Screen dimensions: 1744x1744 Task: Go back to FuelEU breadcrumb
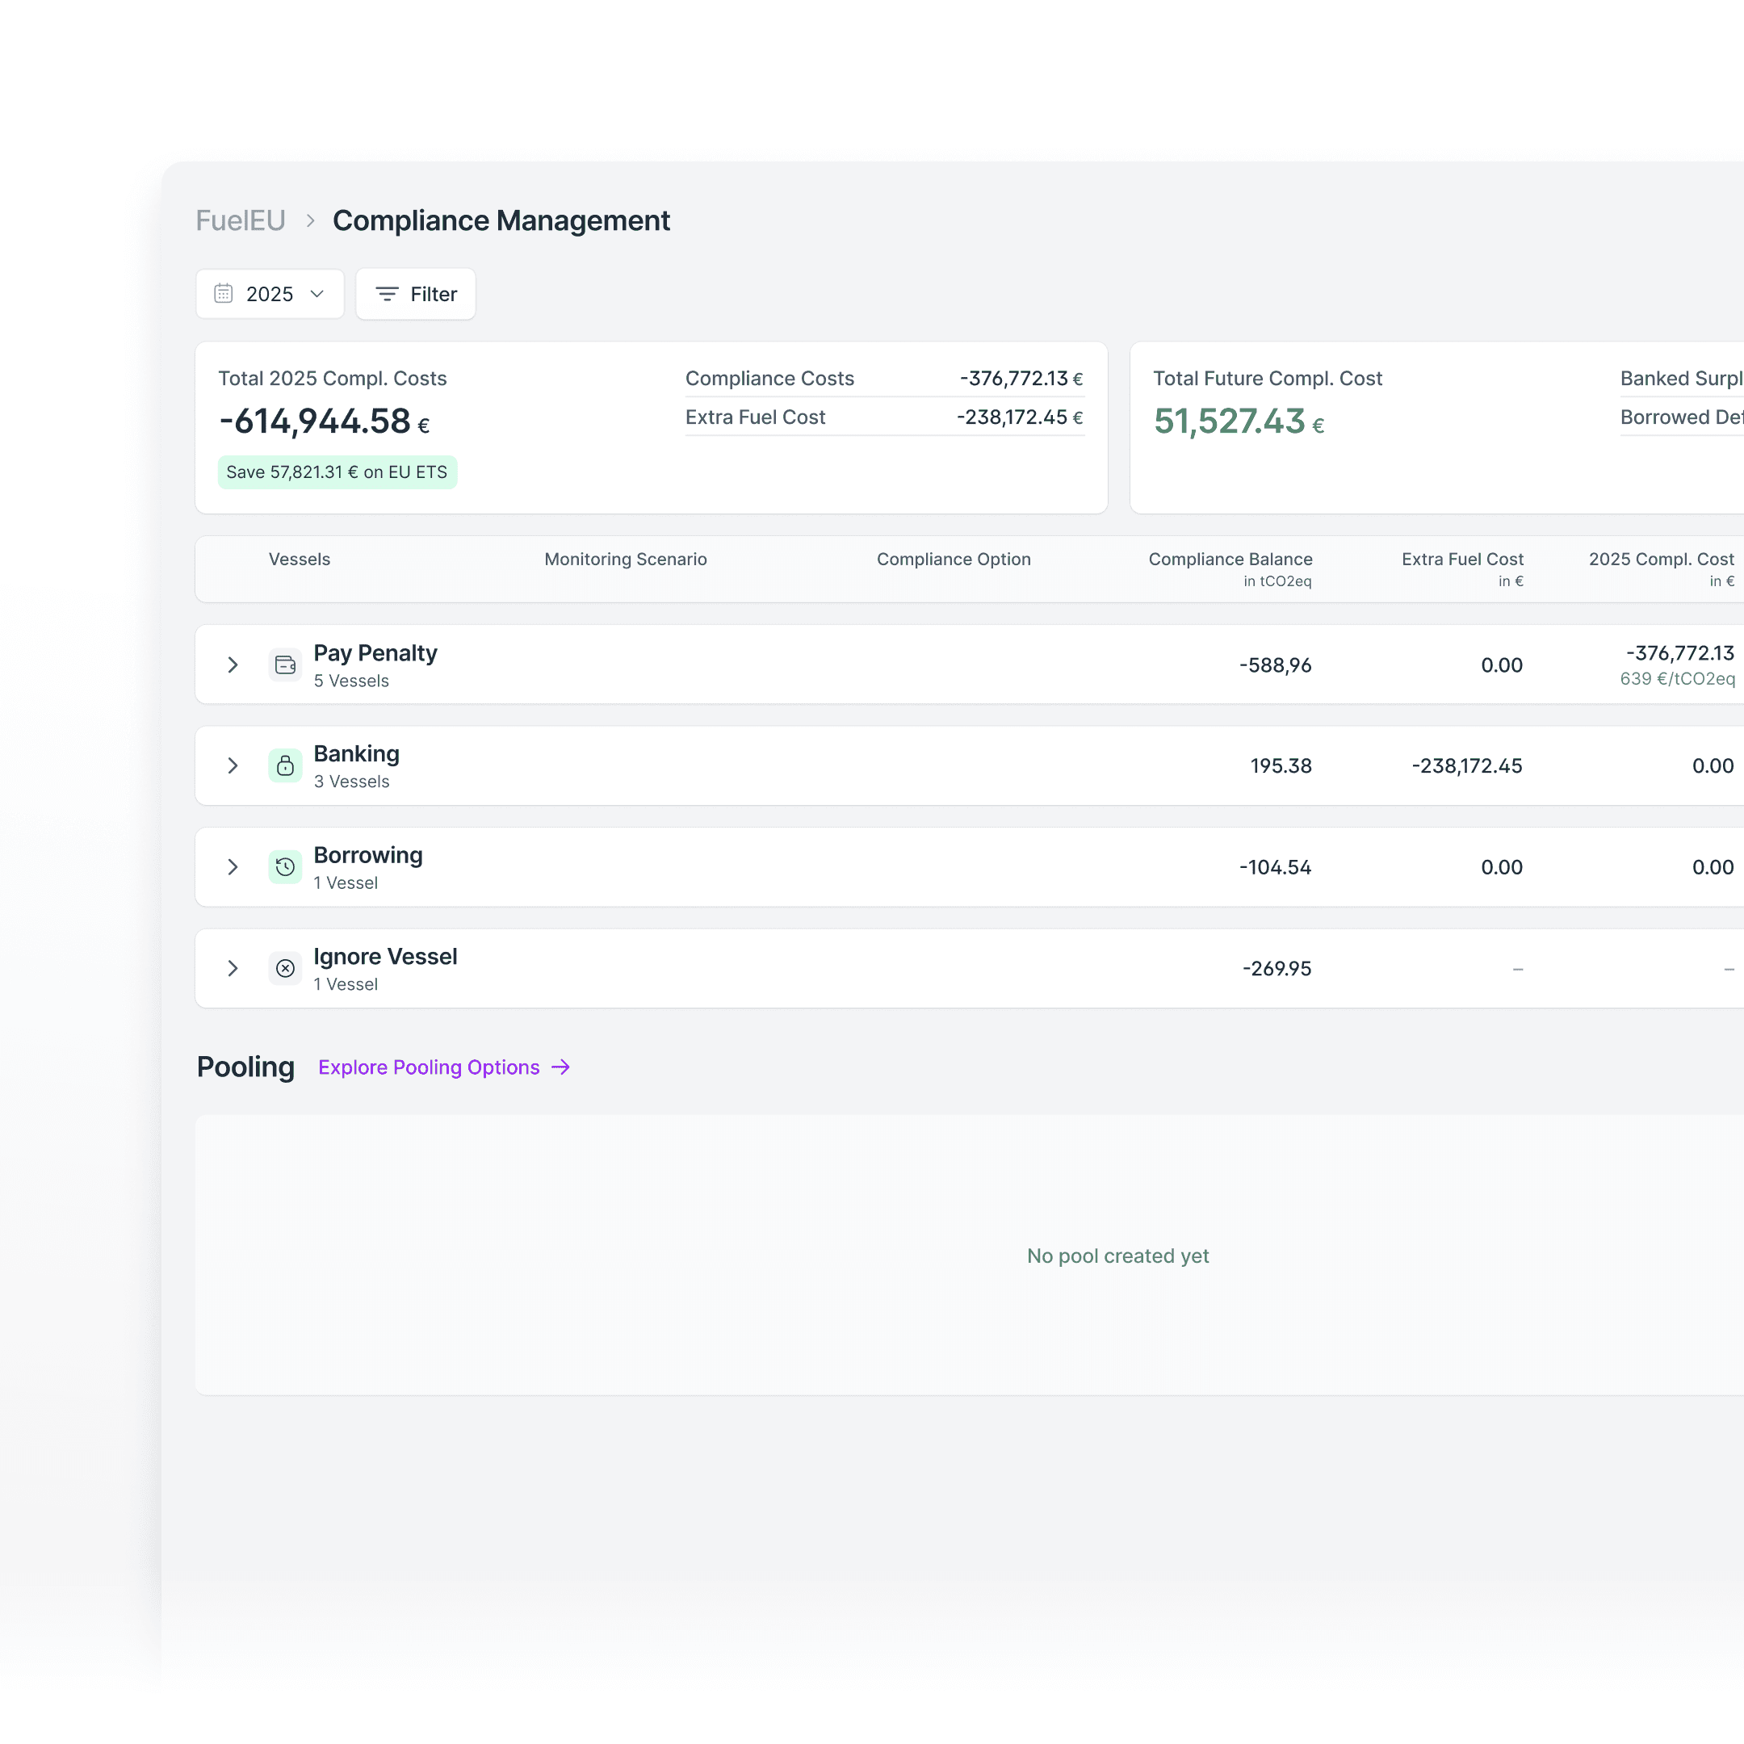coord(240,220)
